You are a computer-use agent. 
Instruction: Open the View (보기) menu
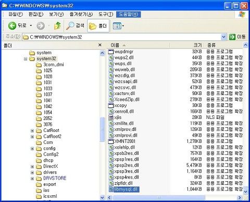56,14
